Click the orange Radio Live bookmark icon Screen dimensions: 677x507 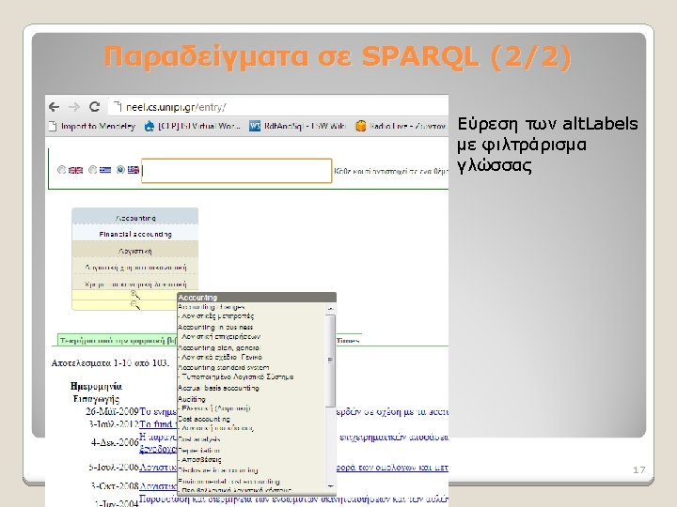pos(360,127)
